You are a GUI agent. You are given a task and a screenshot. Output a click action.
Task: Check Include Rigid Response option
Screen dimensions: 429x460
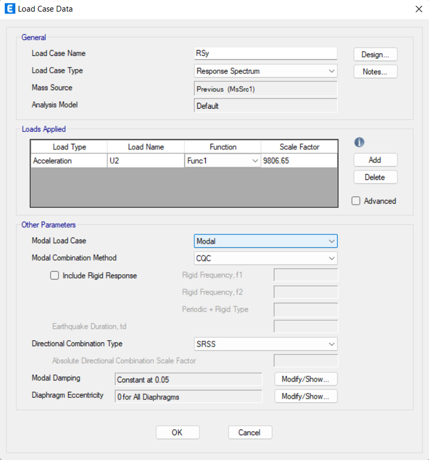pos(54,276)
